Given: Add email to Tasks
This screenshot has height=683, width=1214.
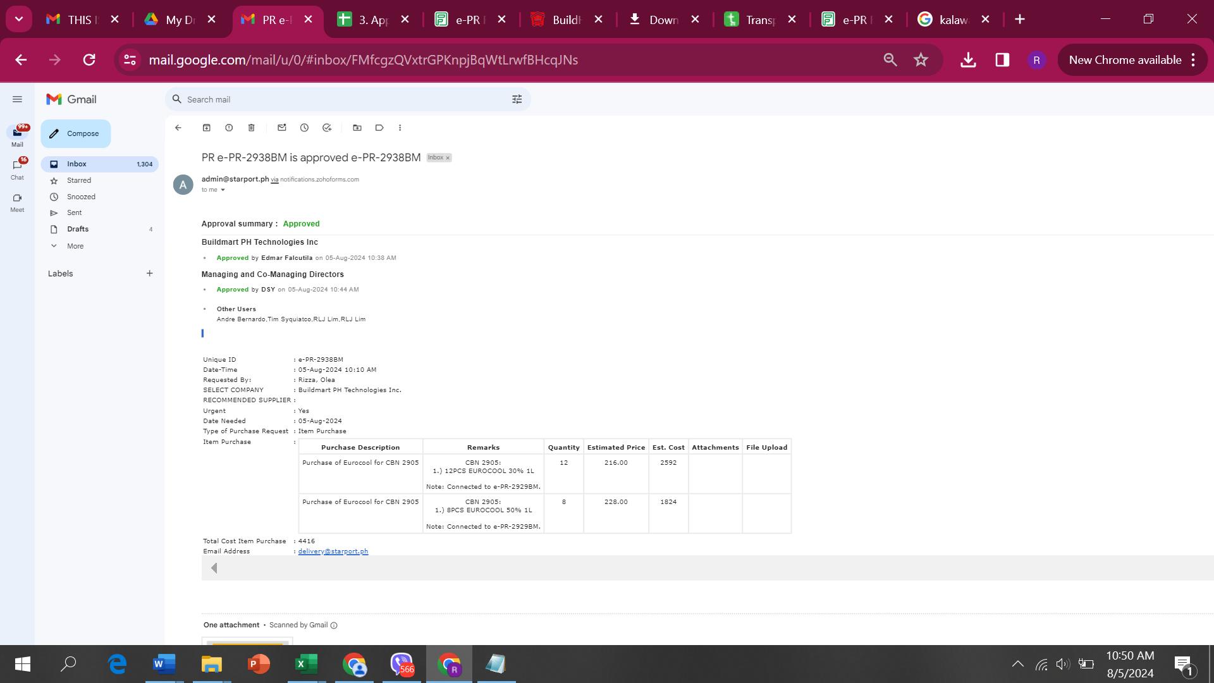Looking at the screenshot, I should (327, 128).
